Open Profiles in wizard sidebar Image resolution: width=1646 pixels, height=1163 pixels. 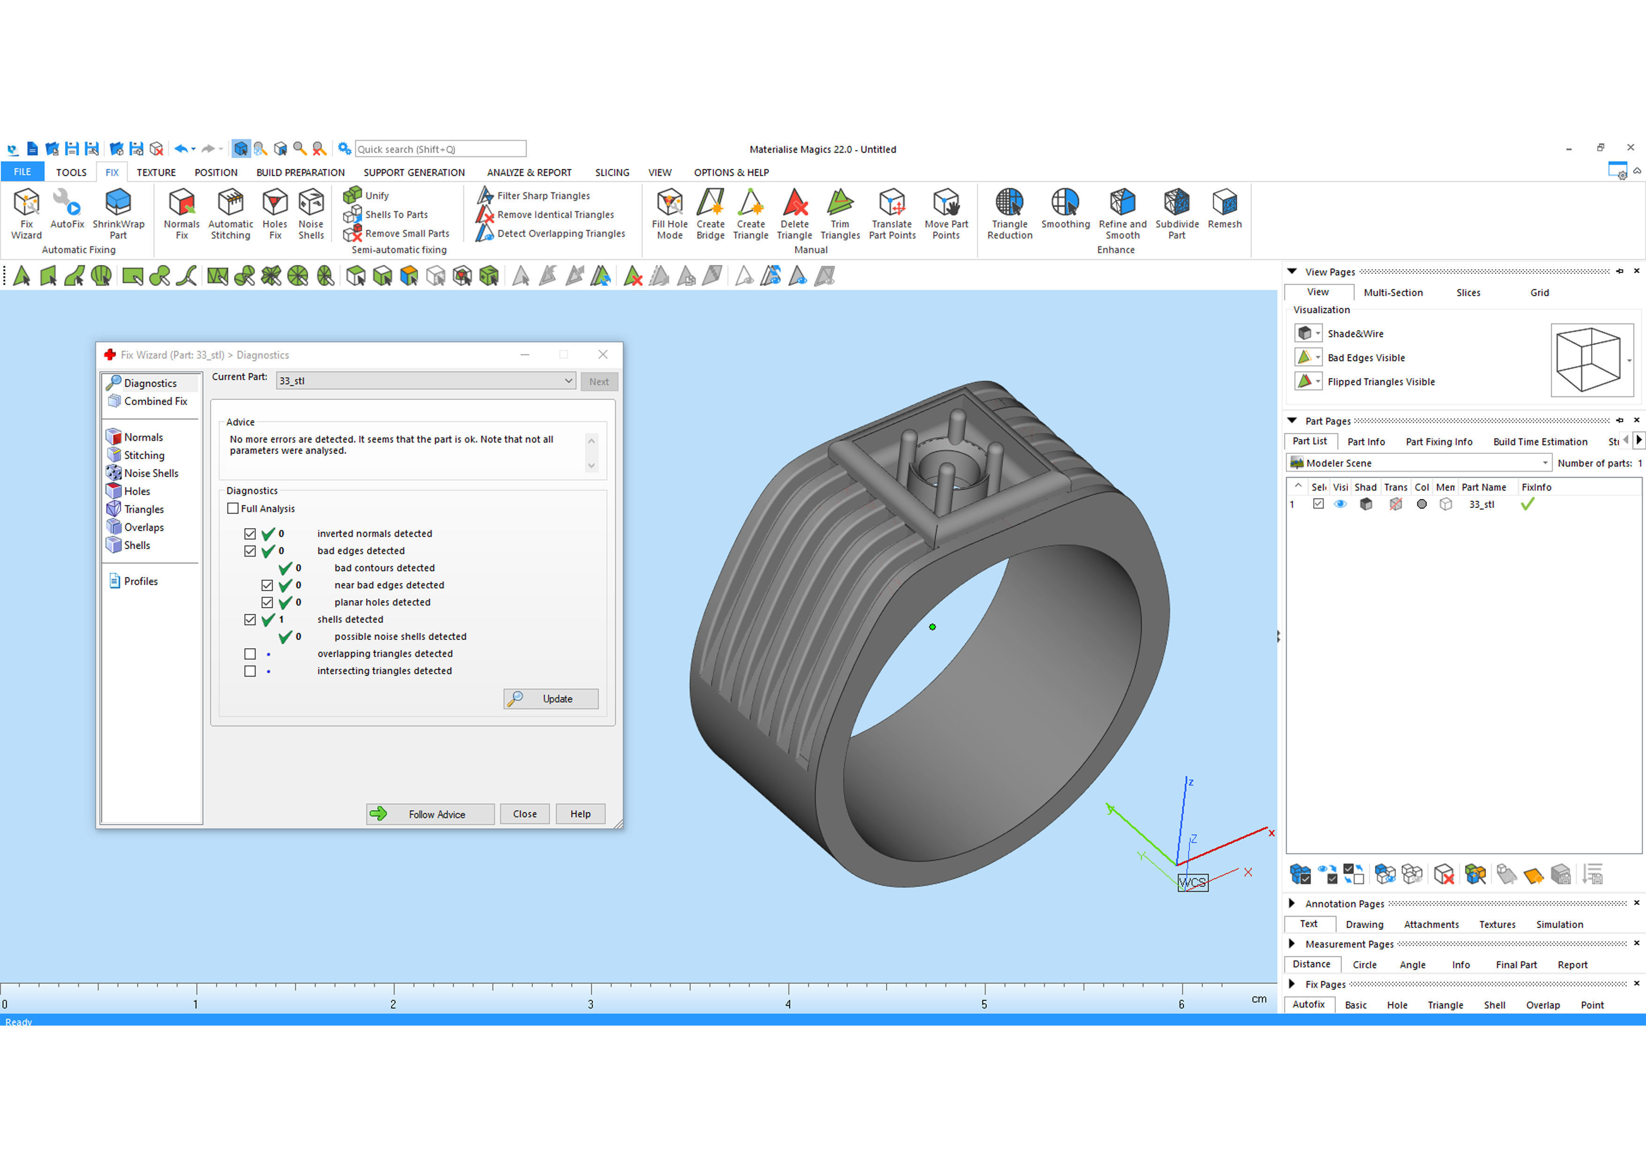(133, 581)
